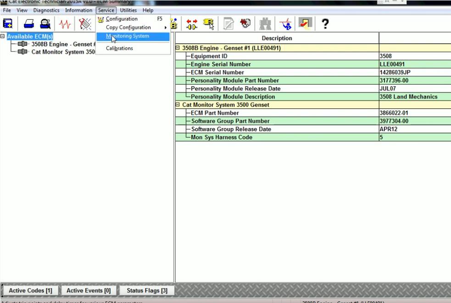Open the Diagnostics menu
451x303 pixels.
(x=46, y=10)
